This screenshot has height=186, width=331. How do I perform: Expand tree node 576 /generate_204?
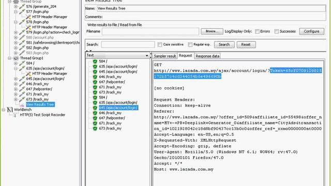16,7
